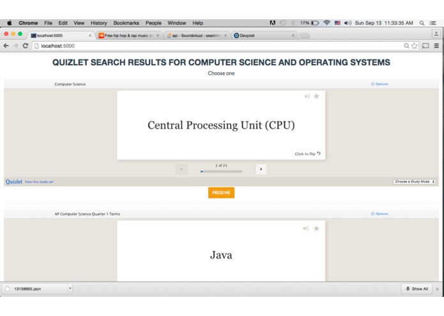Star the Java flashcard
Image resolution: width=444 pixels, height=316 pixels.
(x=316, y=228)
